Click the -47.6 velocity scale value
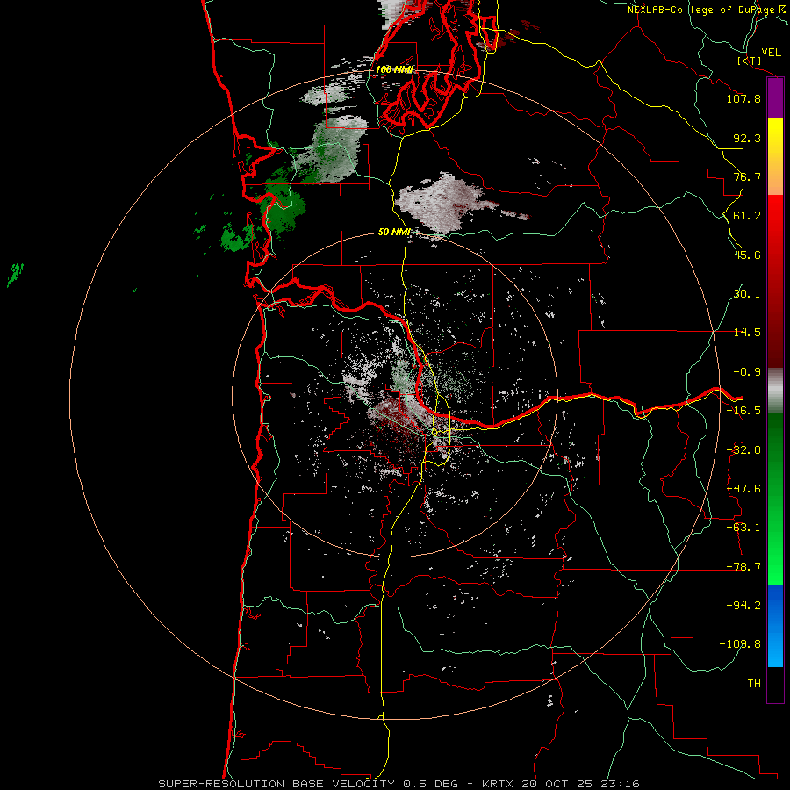The image size is (790, 790). (743, 489)
